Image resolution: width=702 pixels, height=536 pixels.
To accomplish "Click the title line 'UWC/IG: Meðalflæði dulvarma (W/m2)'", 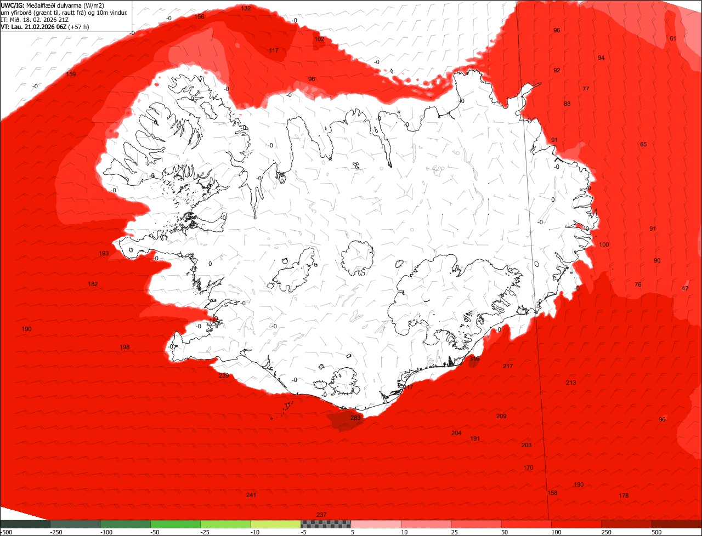I will pyautogui.click(x=53, y=5).
